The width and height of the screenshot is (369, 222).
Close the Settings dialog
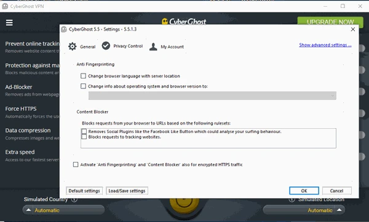point(353,29)
